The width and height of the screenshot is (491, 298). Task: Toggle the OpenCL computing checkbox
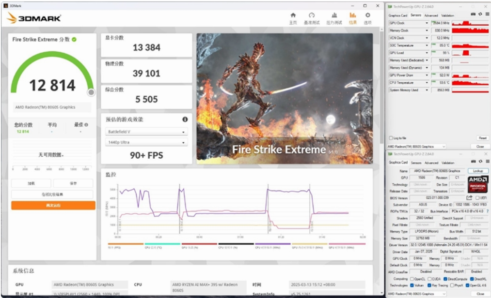tap(412, 278)
